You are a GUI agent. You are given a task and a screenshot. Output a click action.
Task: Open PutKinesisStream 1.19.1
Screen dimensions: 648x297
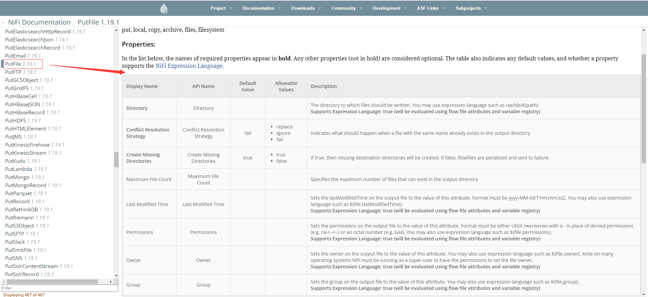coord(33,153)
